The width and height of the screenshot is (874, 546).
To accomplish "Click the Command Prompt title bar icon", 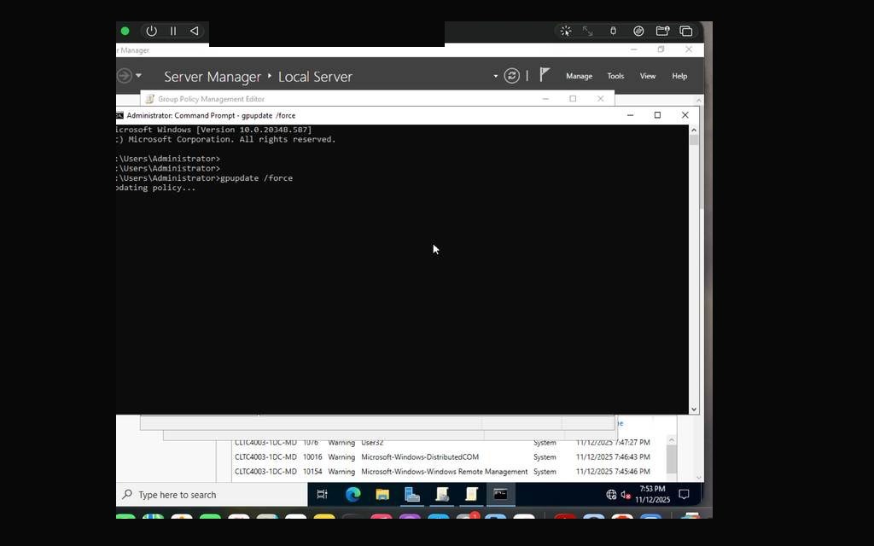I will coord(119,115).
